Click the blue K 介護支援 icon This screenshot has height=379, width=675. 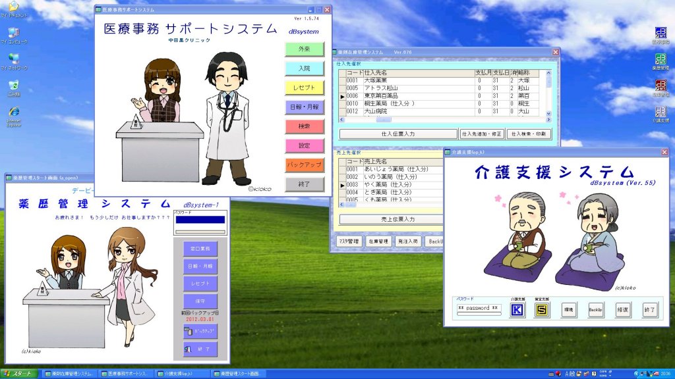click(517, 309)
